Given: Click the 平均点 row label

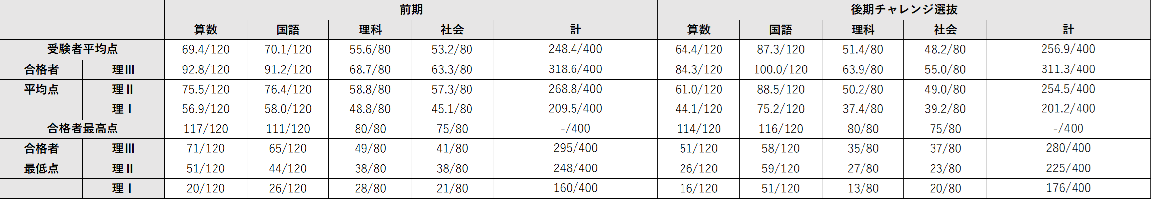Looking at the screenshot, I should click(41, 89).
